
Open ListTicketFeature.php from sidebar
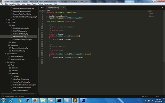(21, 91)
